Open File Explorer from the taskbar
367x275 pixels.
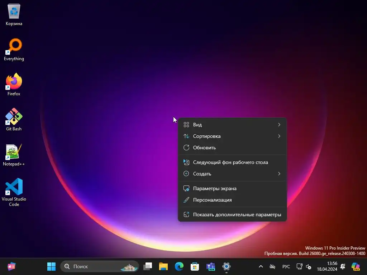point(163,266)
